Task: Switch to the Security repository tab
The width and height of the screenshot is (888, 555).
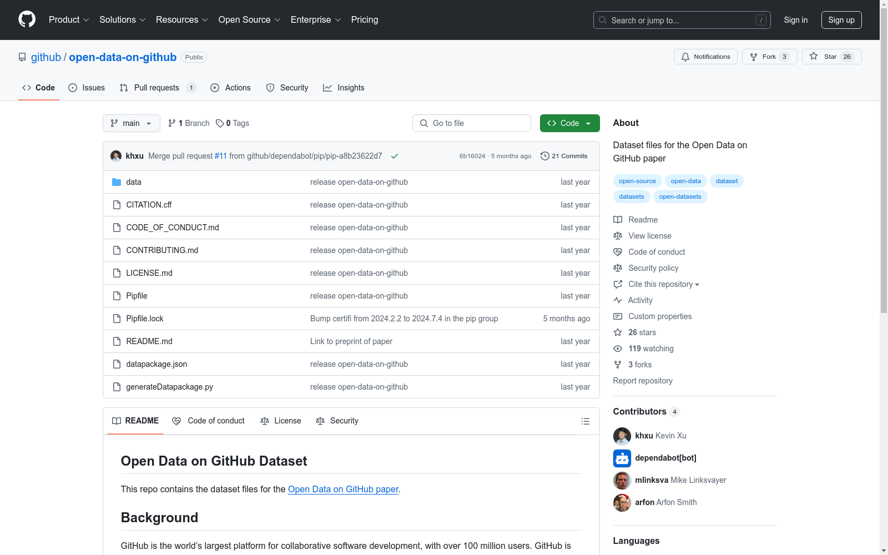Action: pos(287,88)
